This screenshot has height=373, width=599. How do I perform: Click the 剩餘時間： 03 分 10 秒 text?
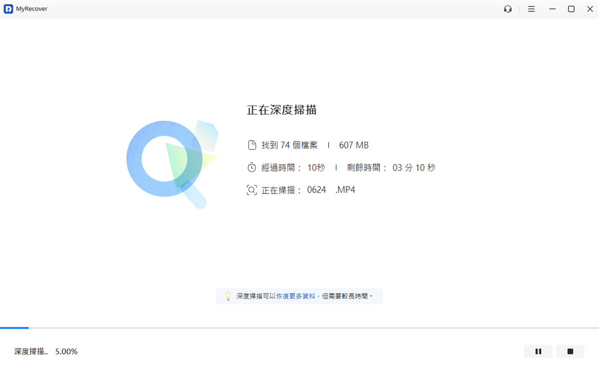click(x=391, y=168)
